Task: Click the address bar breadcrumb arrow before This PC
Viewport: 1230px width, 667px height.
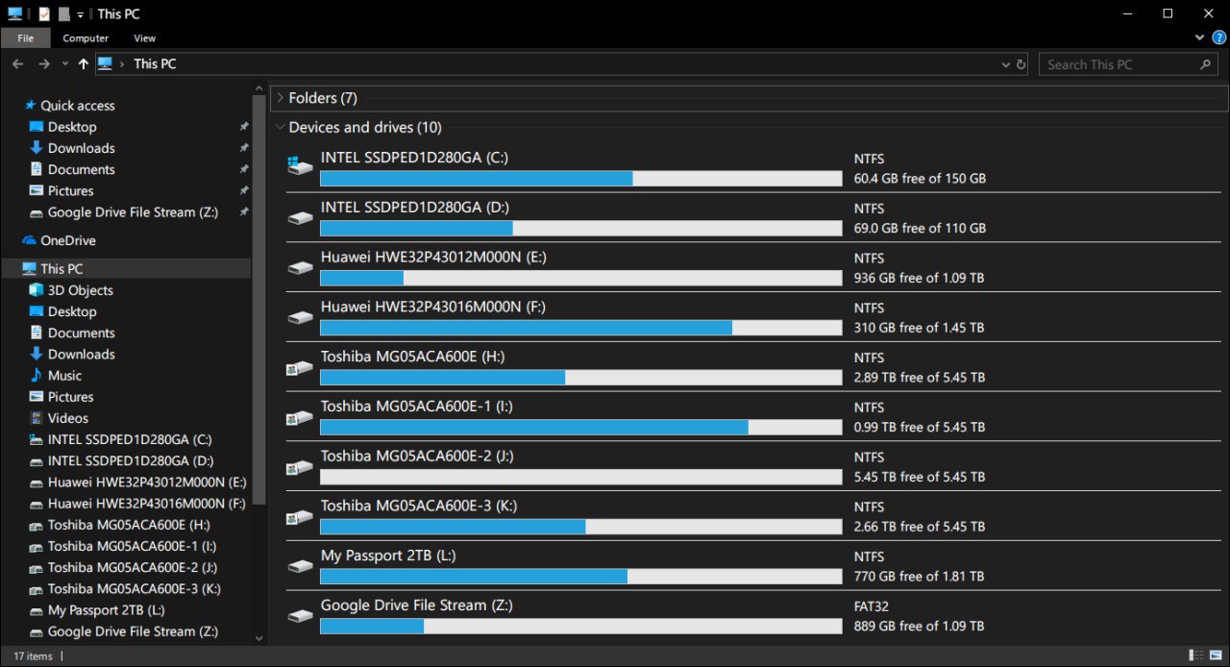Action: [123, 64]
